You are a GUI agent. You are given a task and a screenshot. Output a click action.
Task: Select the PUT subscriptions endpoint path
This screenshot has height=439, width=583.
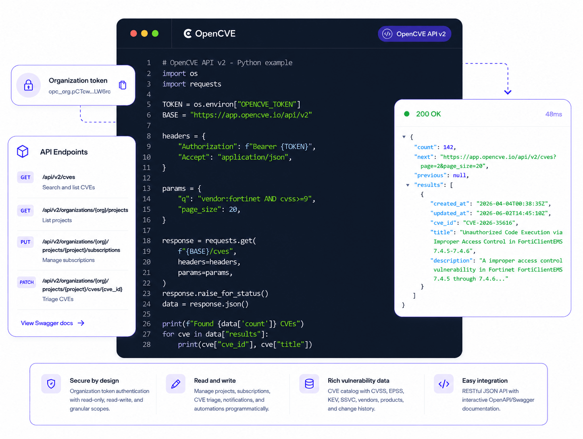81,246
